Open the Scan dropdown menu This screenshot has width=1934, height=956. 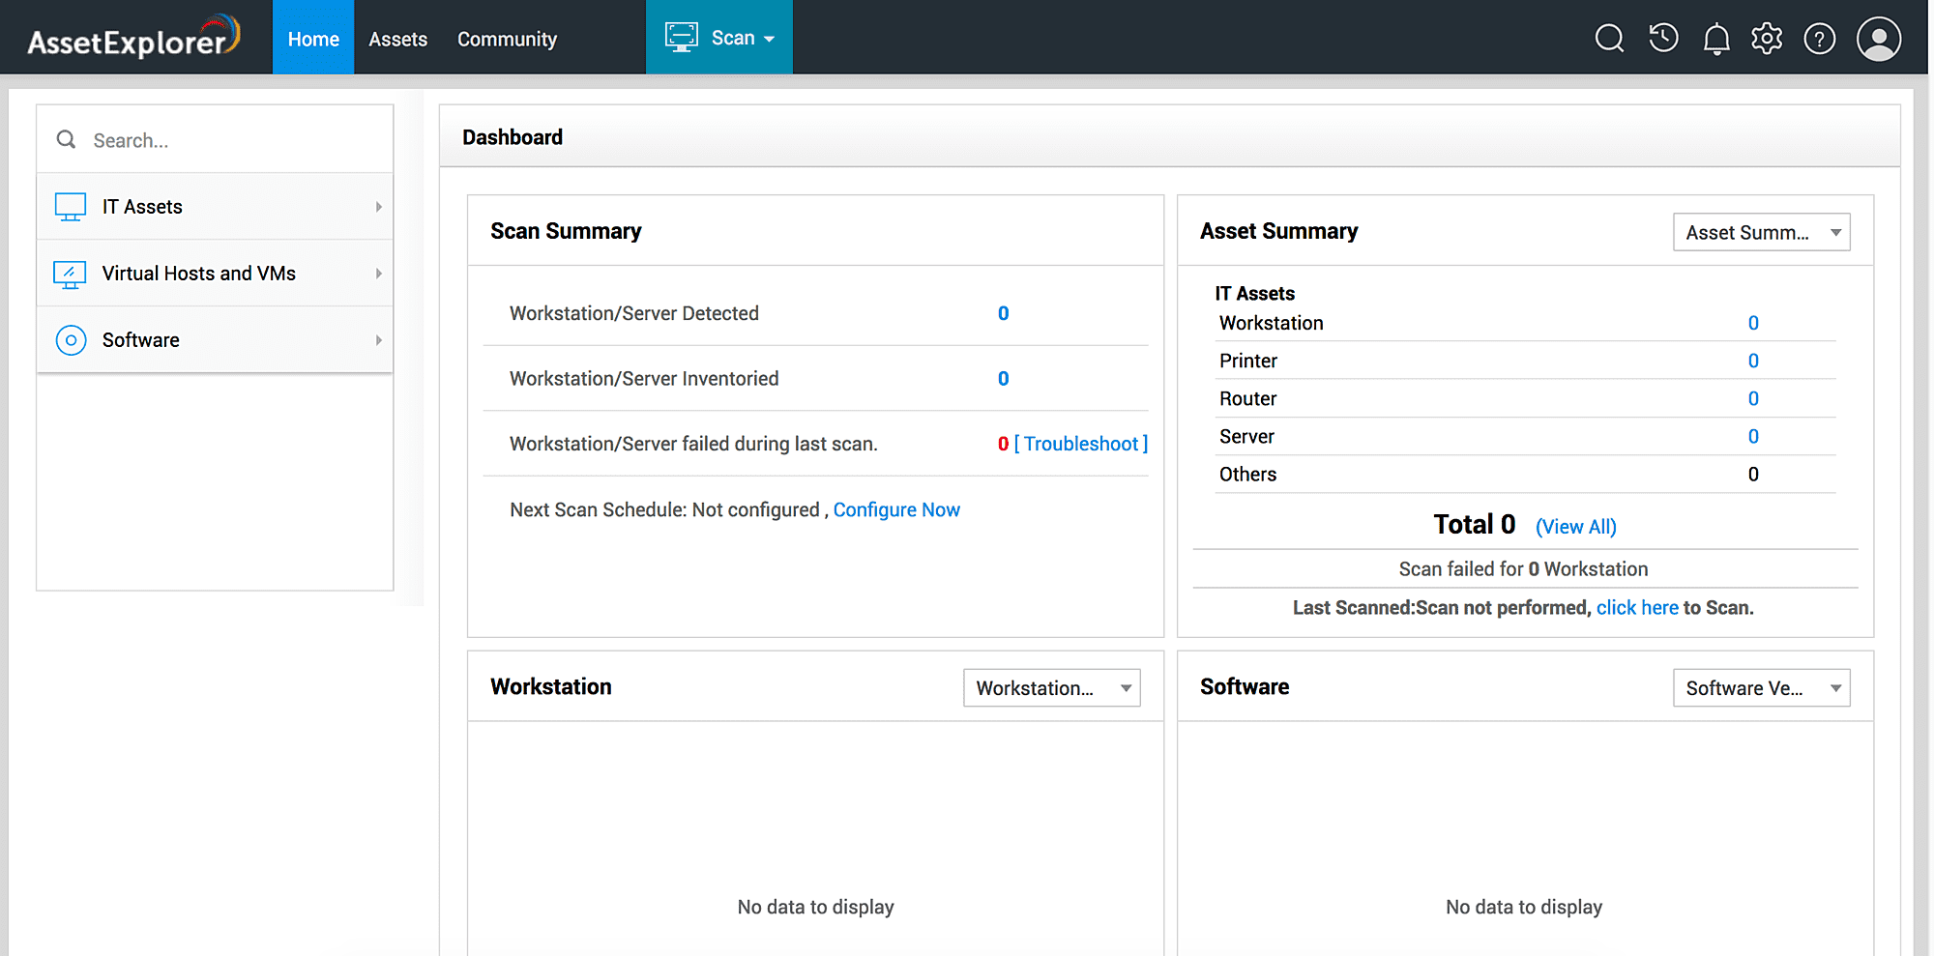719,38
